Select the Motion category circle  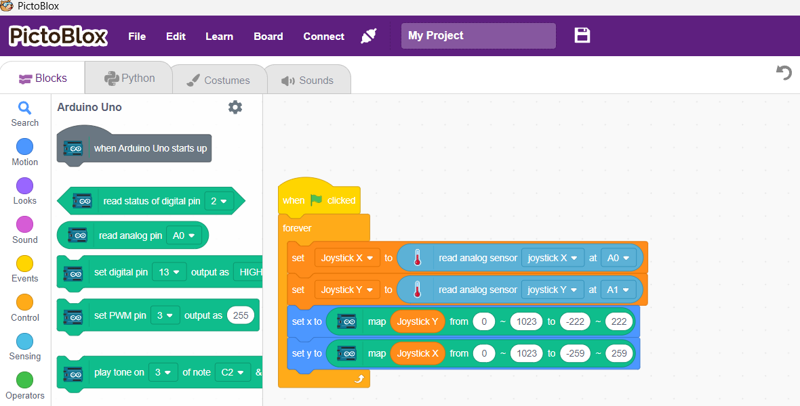24,147
